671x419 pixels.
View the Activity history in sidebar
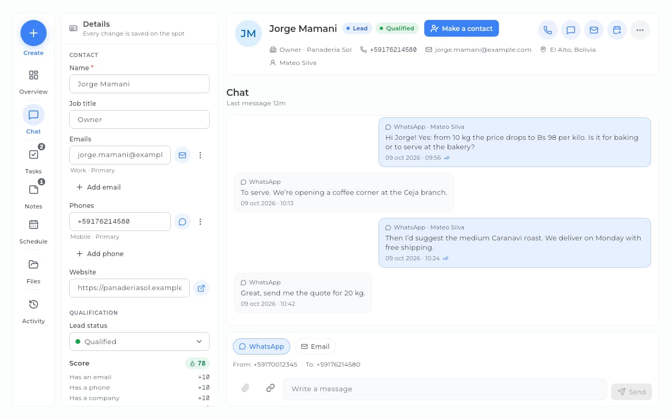34,311
